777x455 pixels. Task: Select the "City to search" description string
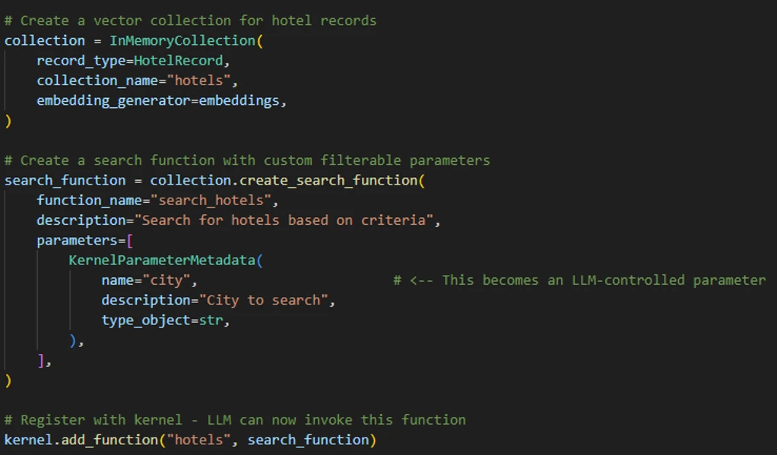[x=263, y=300]
